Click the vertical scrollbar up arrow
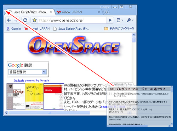 [134, 35]
